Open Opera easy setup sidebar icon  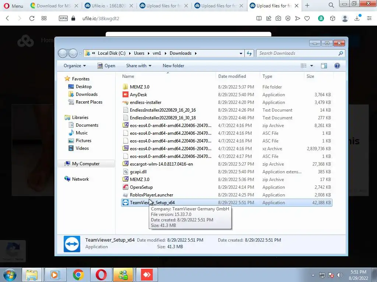click(369, 18)
